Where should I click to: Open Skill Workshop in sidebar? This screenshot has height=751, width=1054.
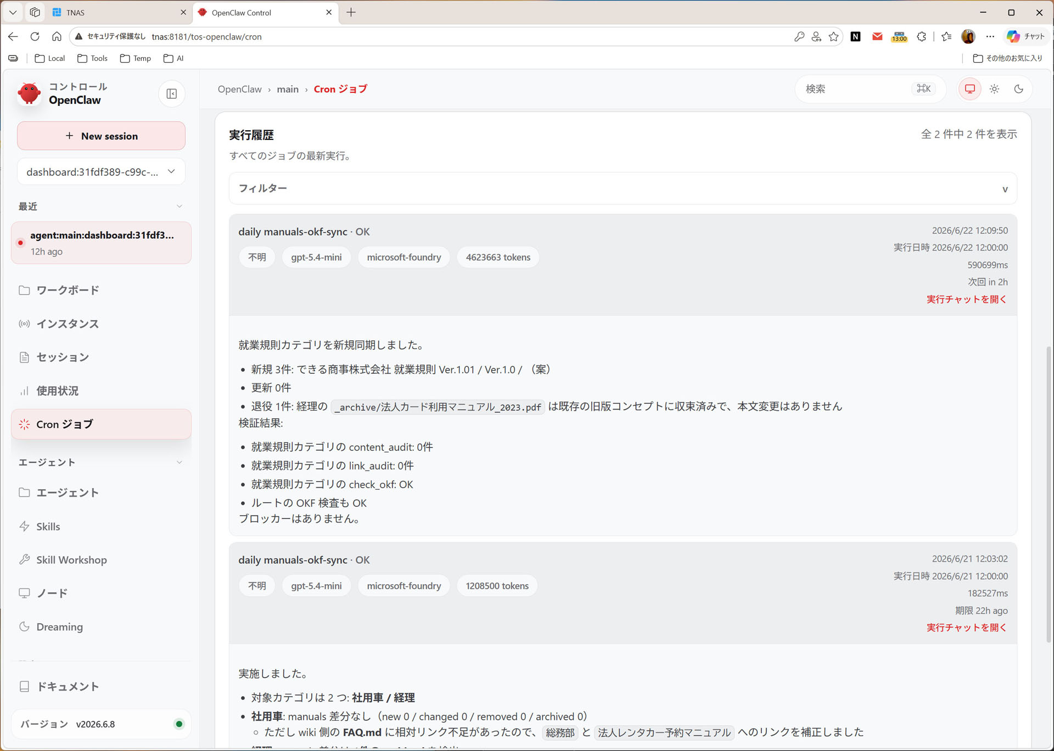coord(101,560)
